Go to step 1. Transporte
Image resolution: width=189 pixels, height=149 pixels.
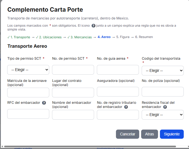click(19, 37)
